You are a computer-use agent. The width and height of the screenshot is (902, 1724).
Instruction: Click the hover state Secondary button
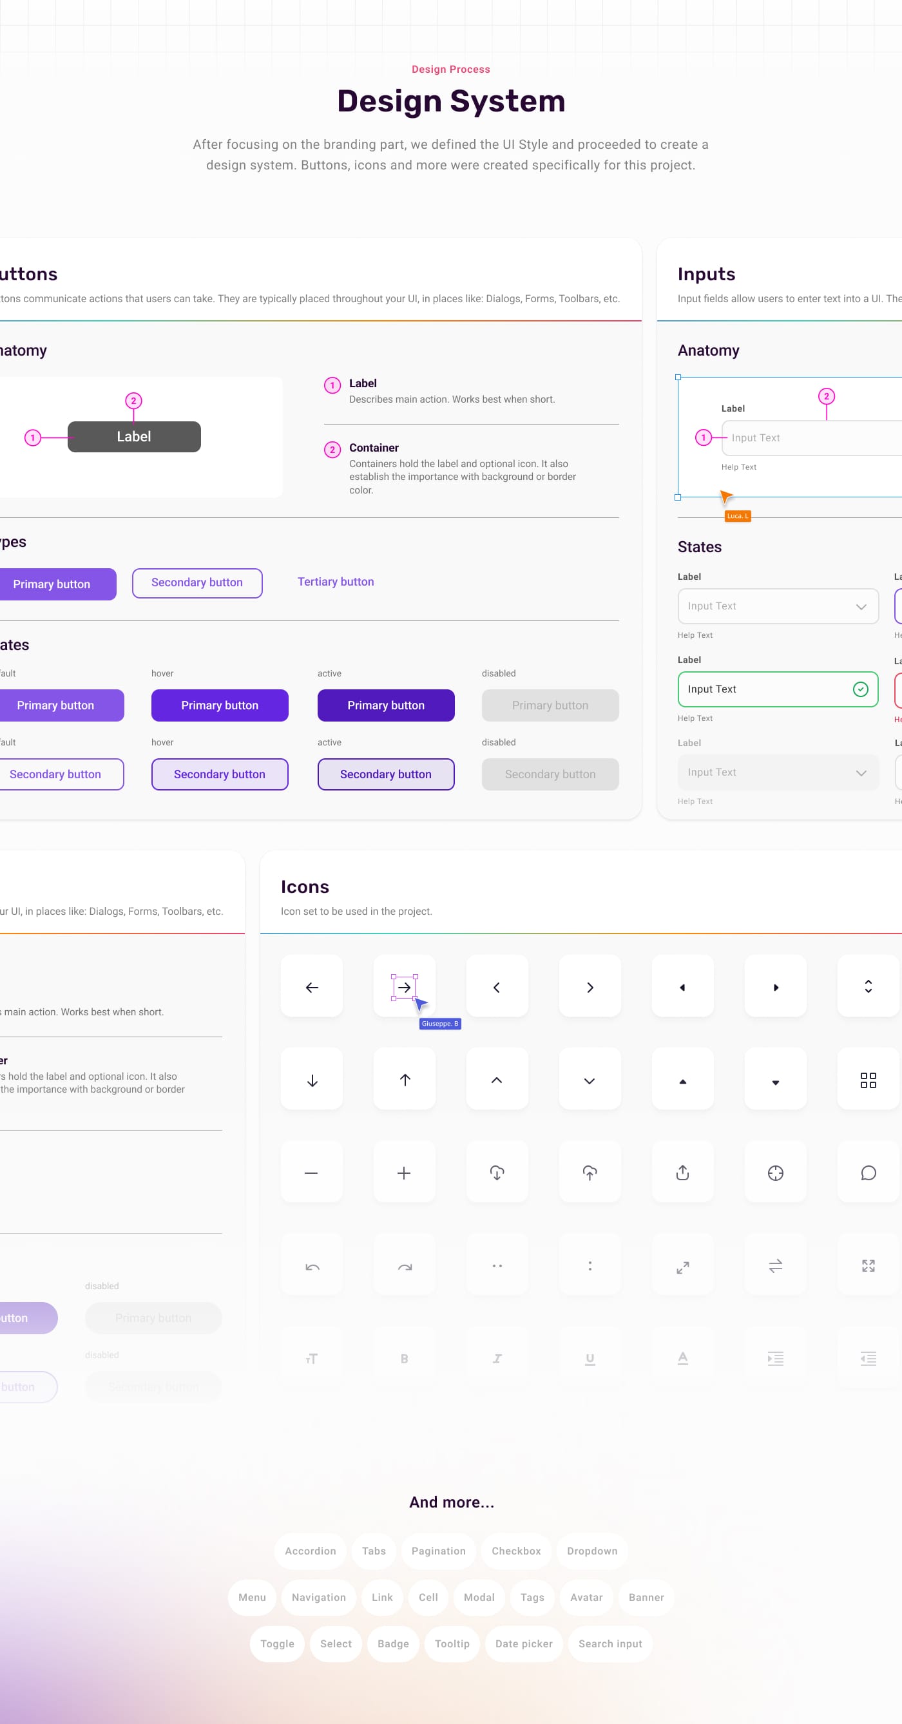(220, 774)
